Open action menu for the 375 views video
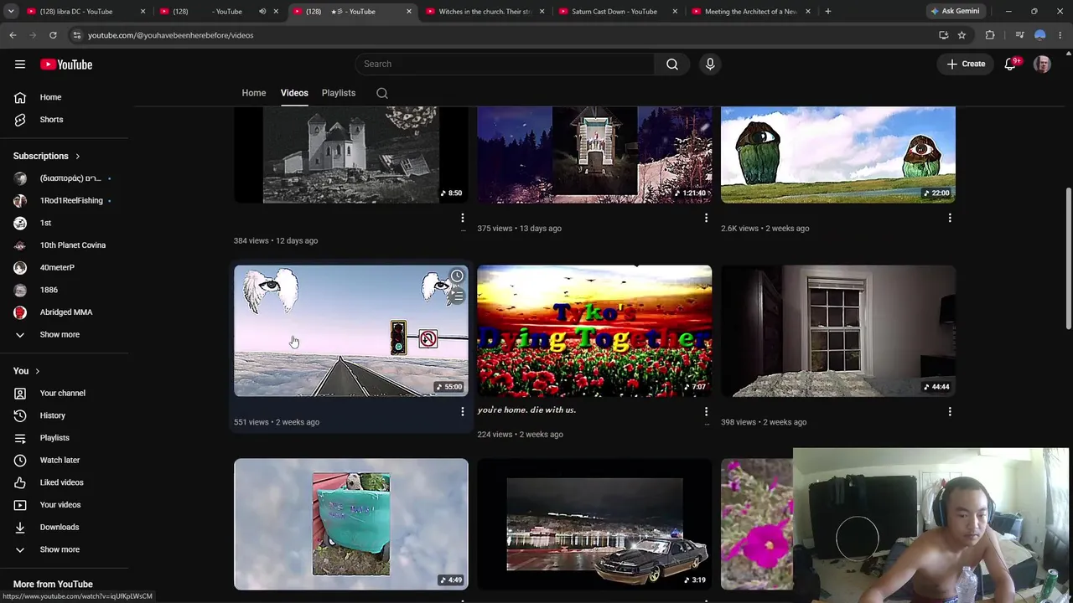Image resolution: width=1073 pixels, height=603 pixels. [706, 218]
